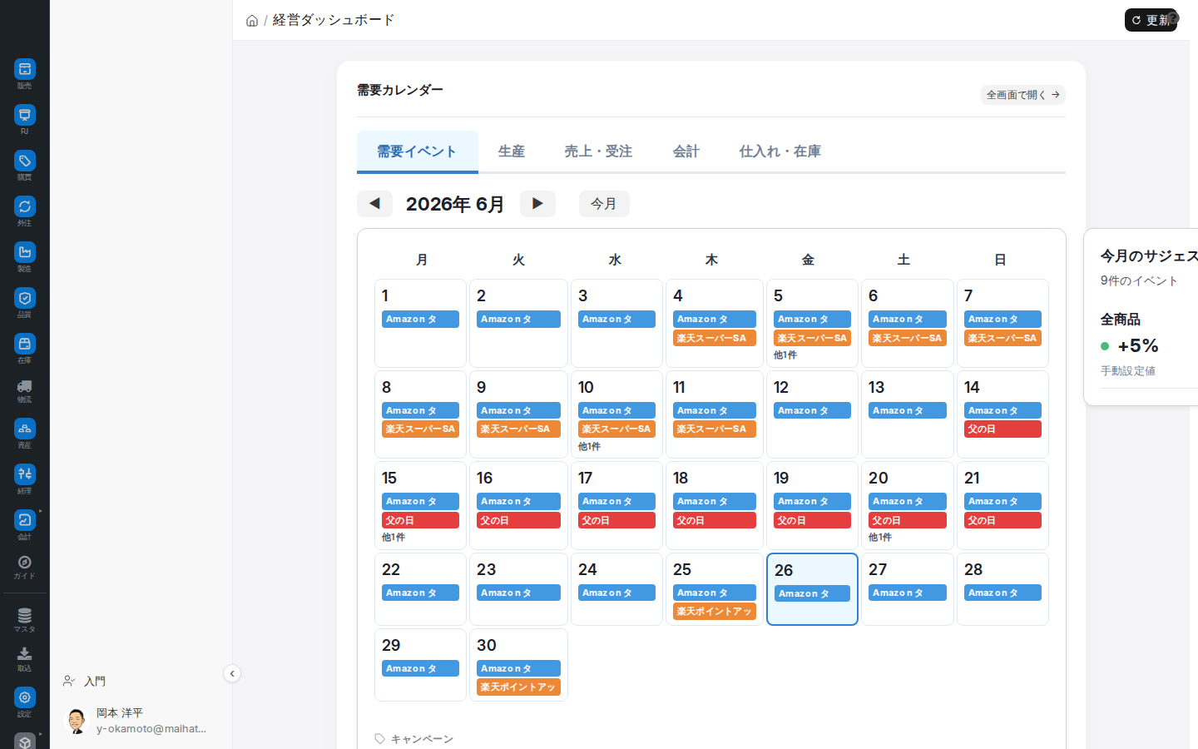Click 経営ダッシュボード breadcrumb text
This screenshot has height=749, width=1198.
point(334,20)
